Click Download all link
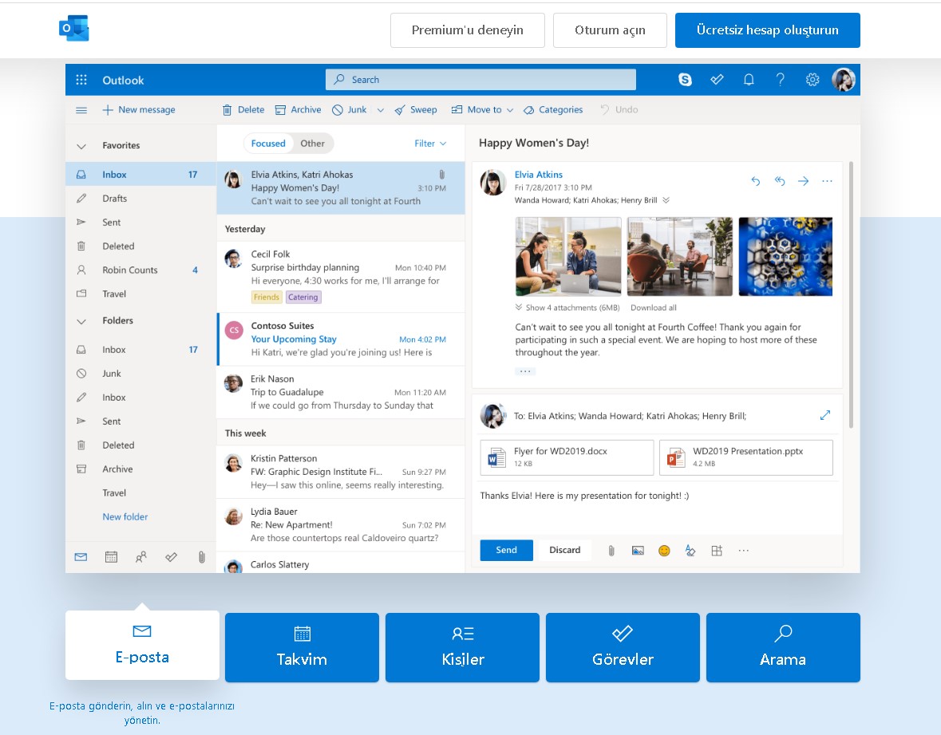 point(654,308)
